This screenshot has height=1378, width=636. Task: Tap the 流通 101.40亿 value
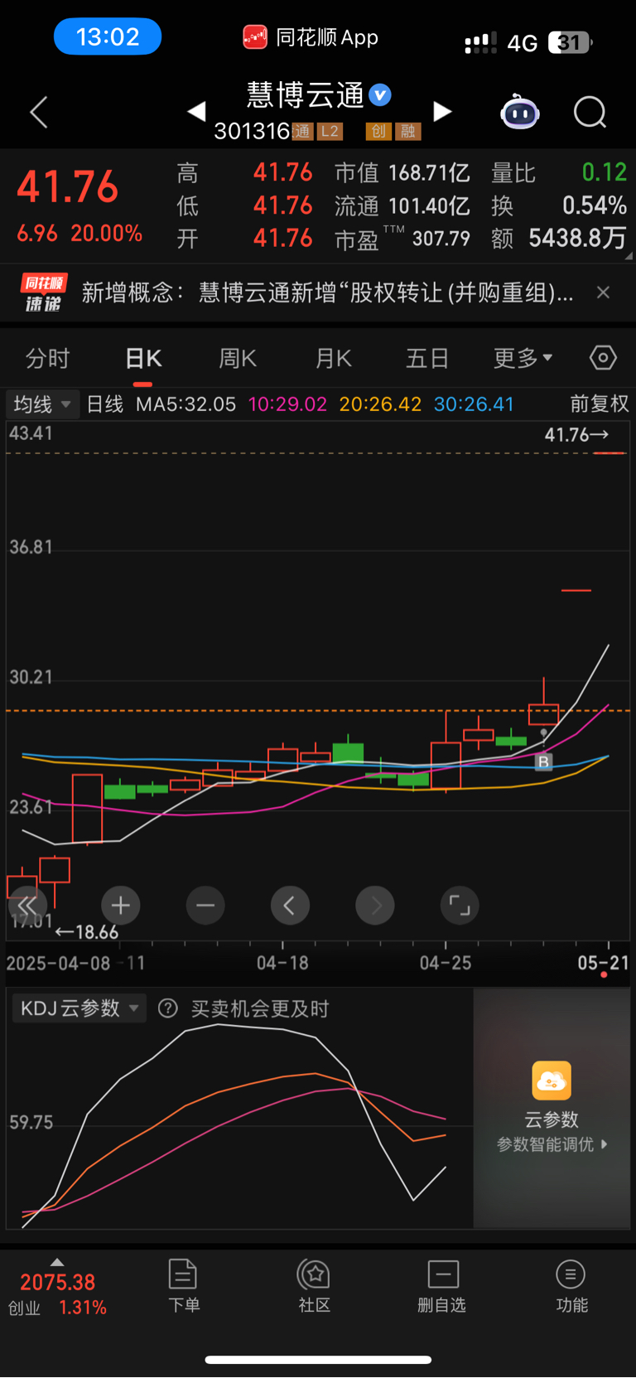click(x=429, y=206)
